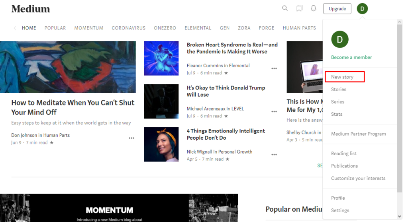Switch to the POPULAR tab
The image size is (408, 222).
(x=55, y=28)
